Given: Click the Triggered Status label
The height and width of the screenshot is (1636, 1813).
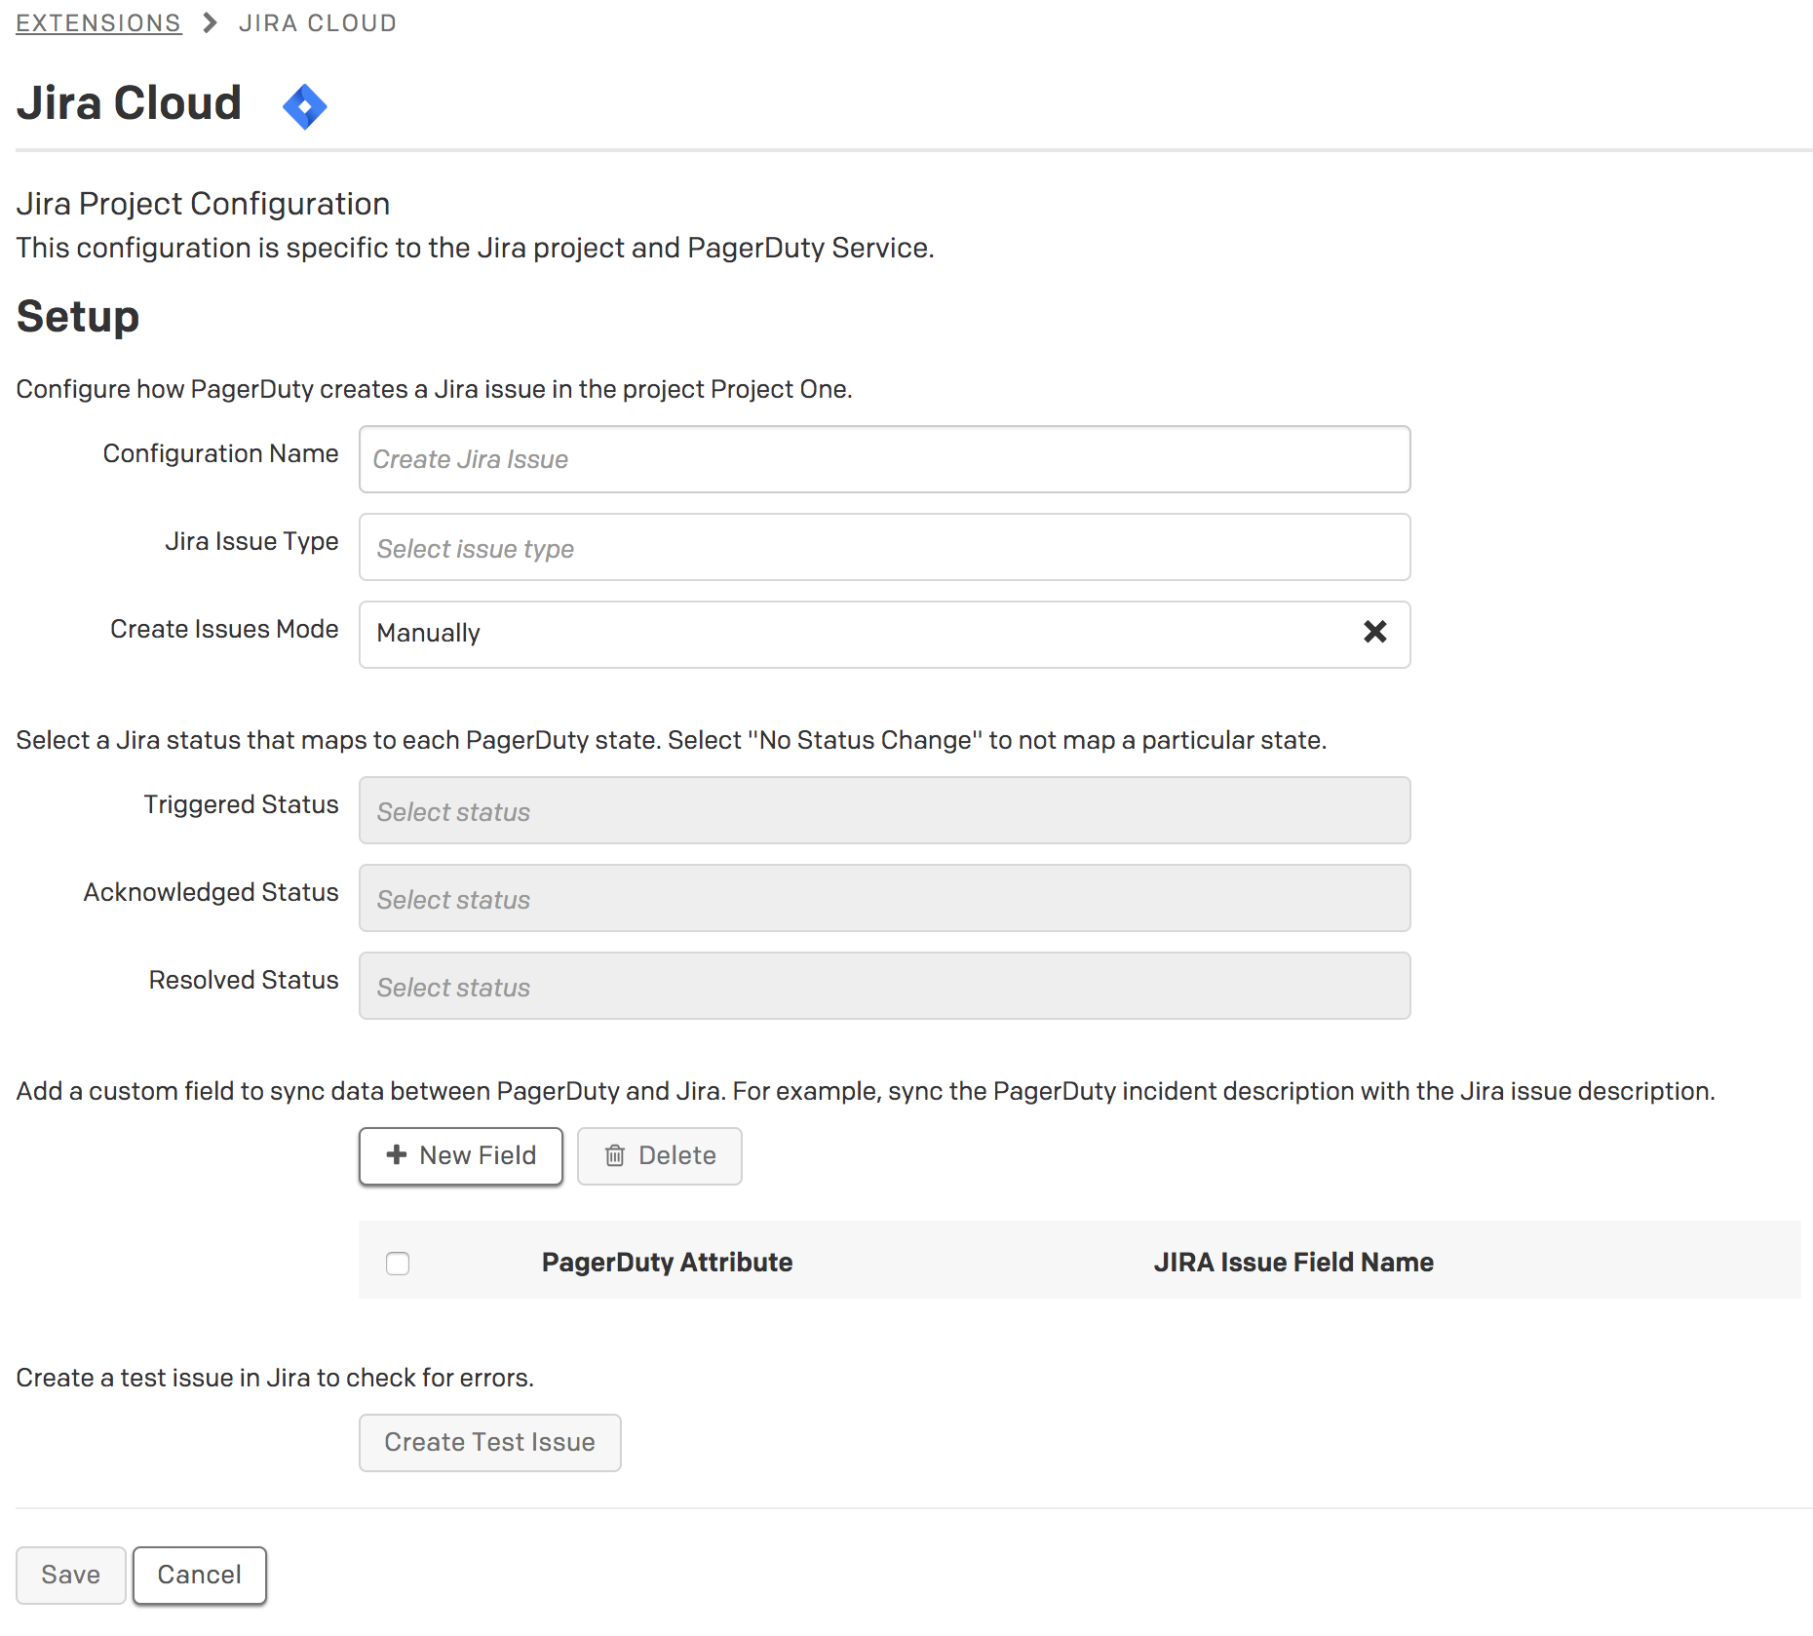Looking at the screenshot, I should pos(242,804).
